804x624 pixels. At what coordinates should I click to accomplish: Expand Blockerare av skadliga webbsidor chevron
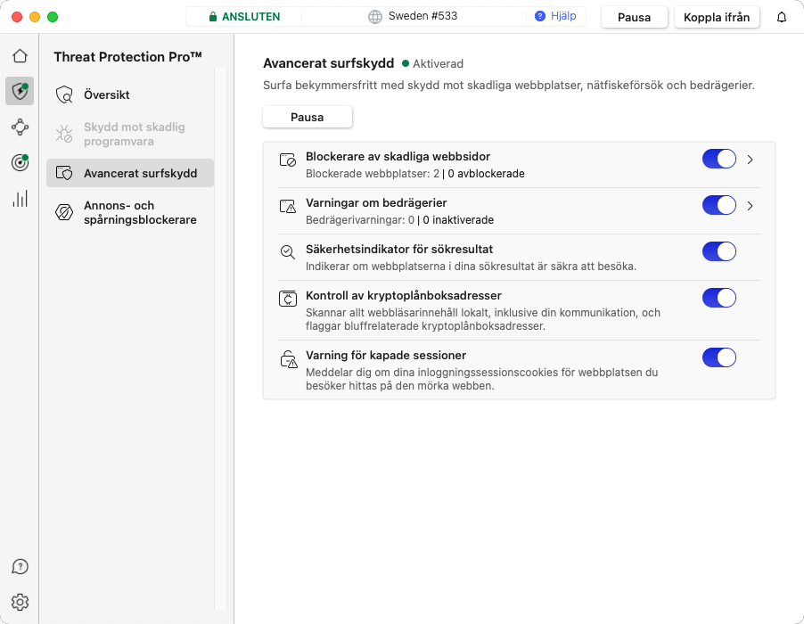click(751, 160)
